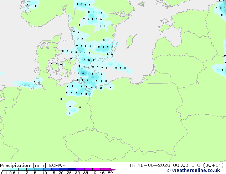
Task: Click the '(00+51)' forecast offset text
Action: pyautogui.click(x=213, y=165)
